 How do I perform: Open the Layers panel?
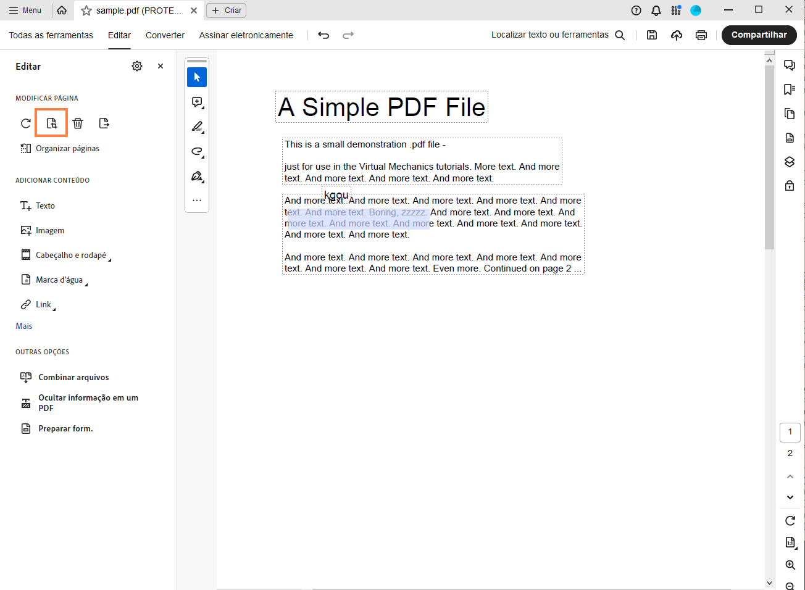coord(790,162)
